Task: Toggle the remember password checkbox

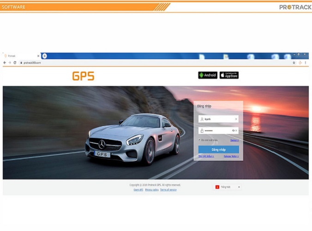Action: 199,140
